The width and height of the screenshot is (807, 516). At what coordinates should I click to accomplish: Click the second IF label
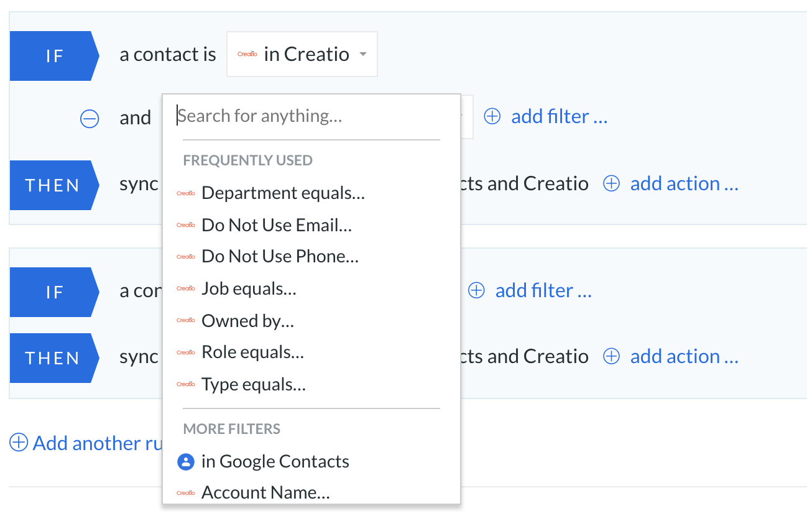tap(55, 292)
